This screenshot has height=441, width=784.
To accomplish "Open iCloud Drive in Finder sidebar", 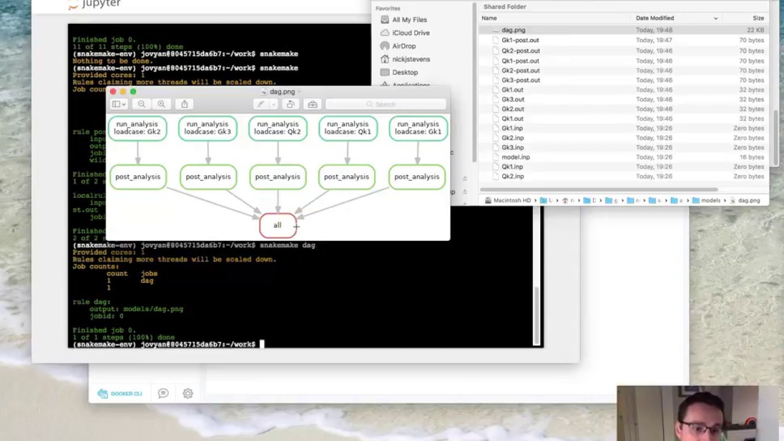I will (410, 33).
